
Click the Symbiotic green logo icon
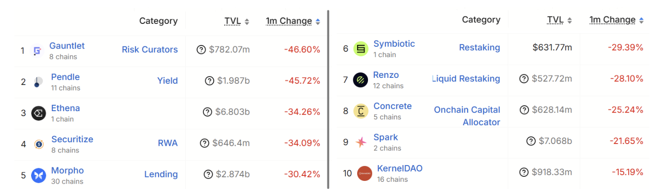[x=361, y=49]
